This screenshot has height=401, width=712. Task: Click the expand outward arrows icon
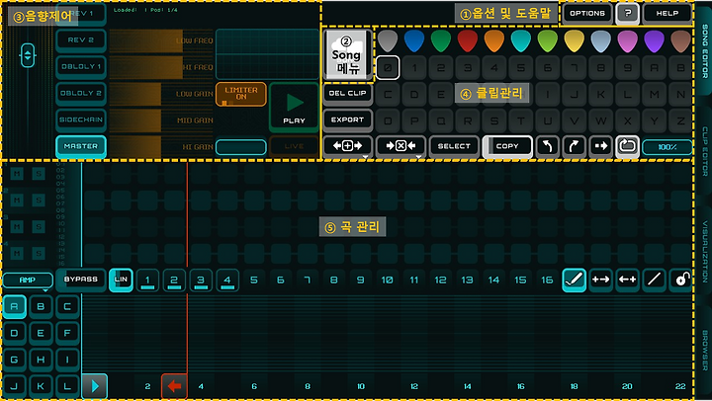tap(601, 280)
